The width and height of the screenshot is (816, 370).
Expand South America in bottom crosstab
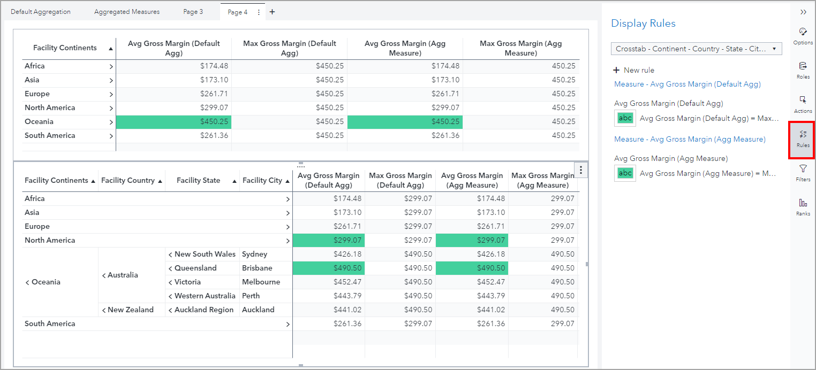click(288, 323)
